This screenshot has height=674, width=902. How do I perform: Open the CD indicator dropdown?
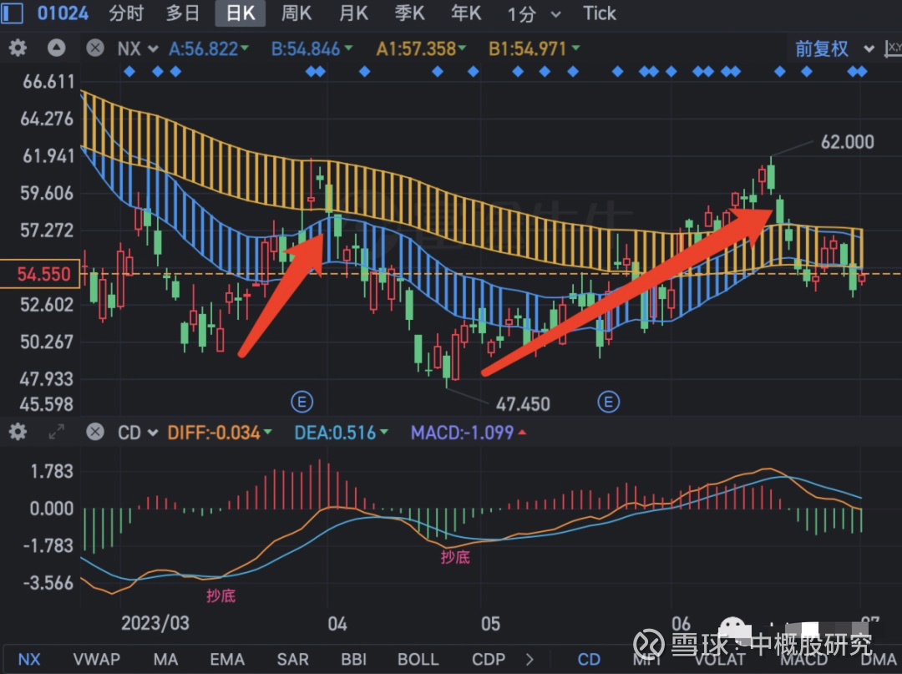click(x=135, y=432)
